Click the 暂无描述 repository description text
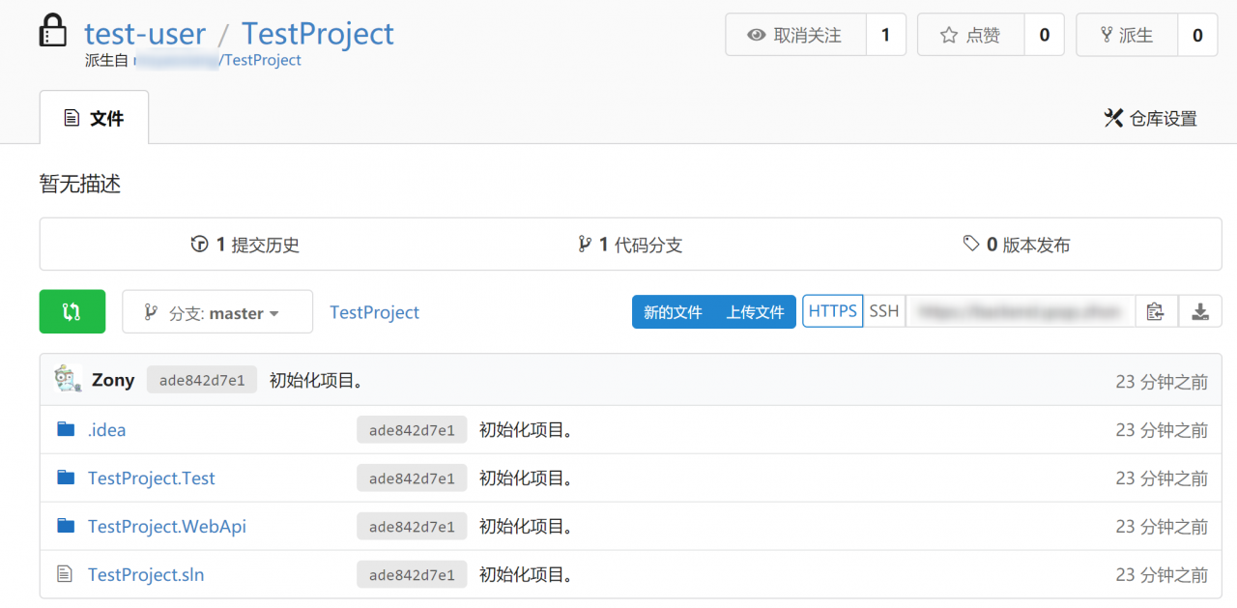1237x608 pixels. (x=80, y=184)
